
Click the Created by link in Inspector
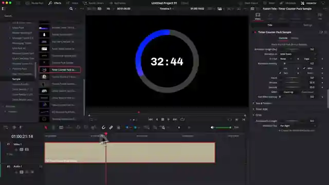[297, 131]
